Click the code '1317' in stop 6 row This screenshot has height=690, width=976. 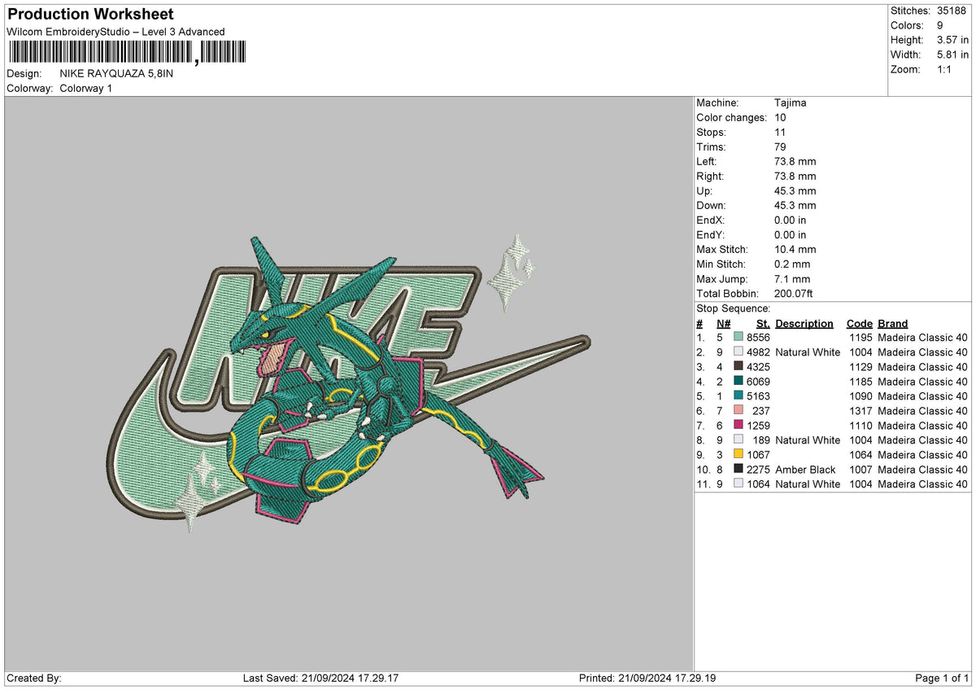coord(861,411)
